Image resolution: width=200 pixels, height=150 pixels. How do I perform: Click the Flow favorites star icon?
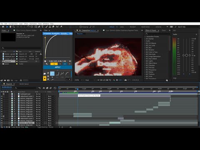pos(45,78)
